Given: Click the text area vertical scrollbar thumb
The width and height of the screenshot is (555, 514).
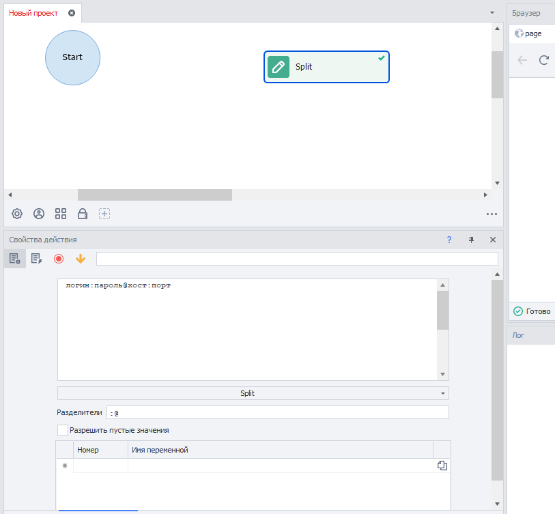Looking at the screenshot, I should tap(442, 310).
